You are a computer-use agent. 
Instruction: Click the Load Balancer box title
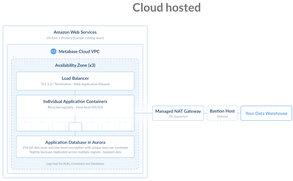click(x=75, y=78)
